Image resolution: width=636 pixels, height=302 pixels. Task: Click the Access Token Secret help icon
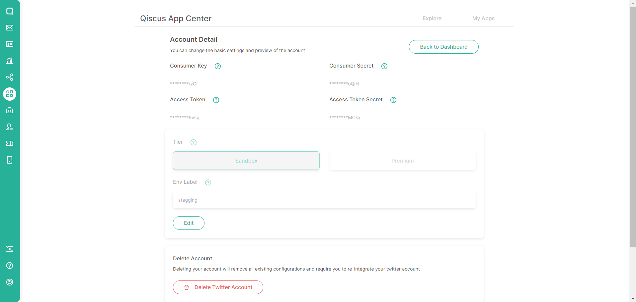click(x=393, y=100)
